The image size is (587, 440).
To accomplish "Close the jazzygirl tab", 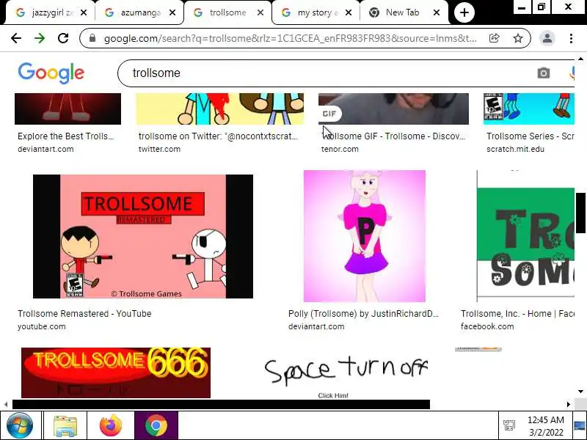I will [84, 12].
